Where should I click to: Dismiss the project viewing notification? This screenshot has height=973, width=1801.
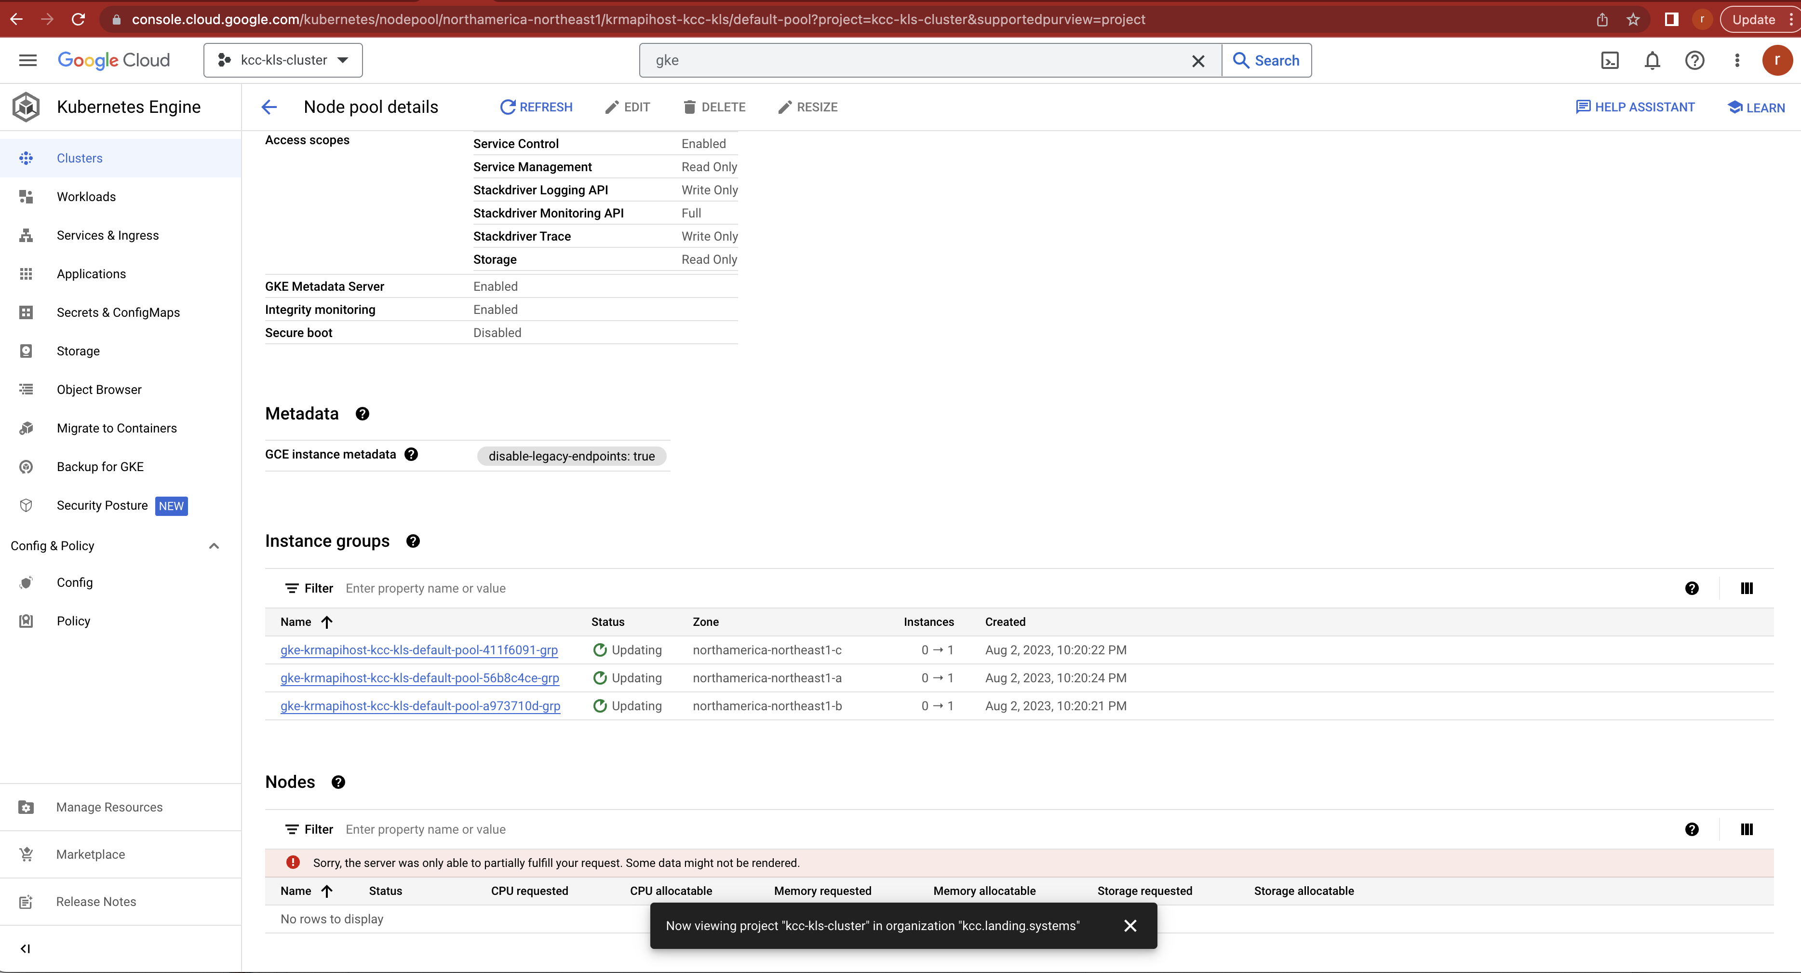(1130, 925)
